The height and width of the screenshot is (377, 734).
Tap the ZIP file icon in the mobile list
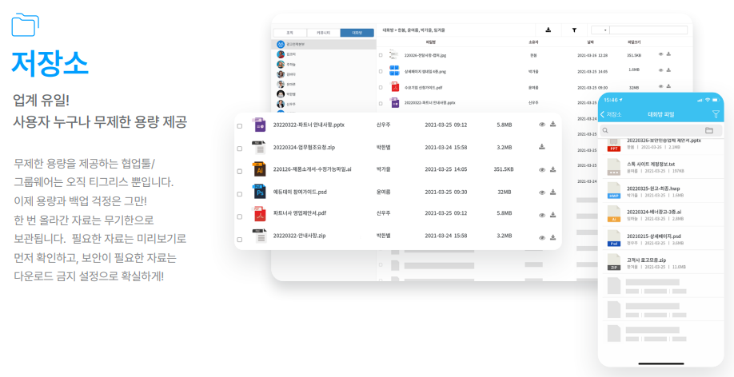614,263
